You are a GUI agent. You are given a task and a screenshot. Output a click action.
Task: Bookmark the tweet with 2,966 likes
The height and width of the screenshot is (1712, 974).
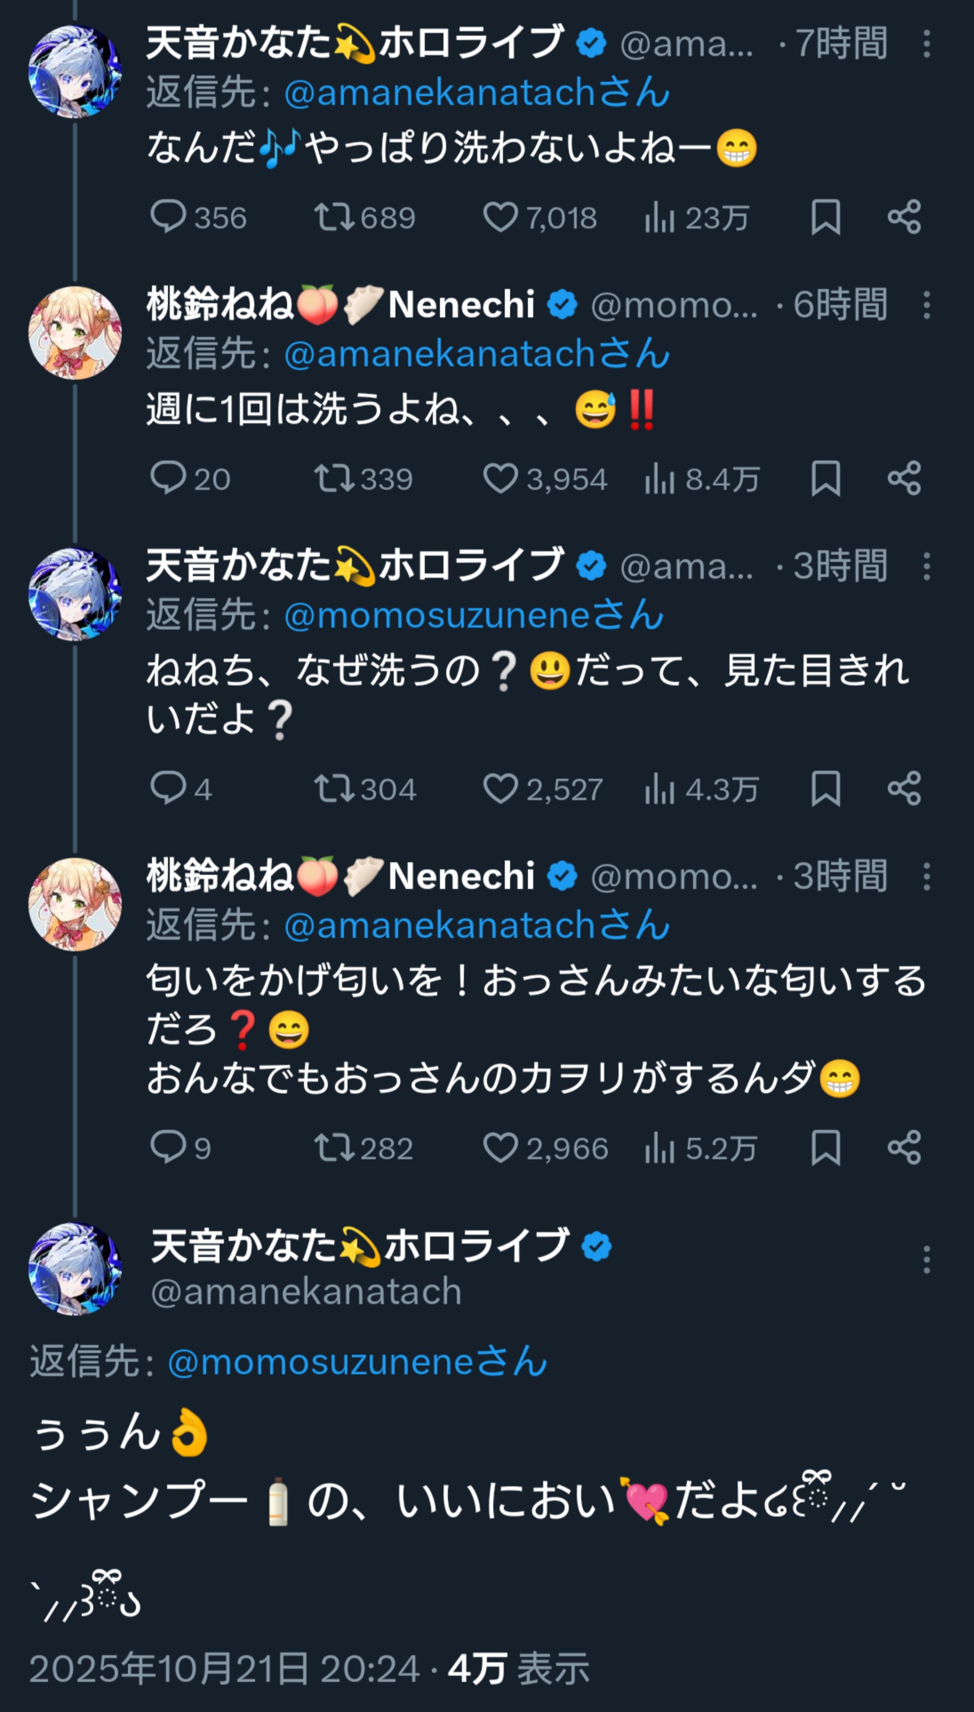825,1147
